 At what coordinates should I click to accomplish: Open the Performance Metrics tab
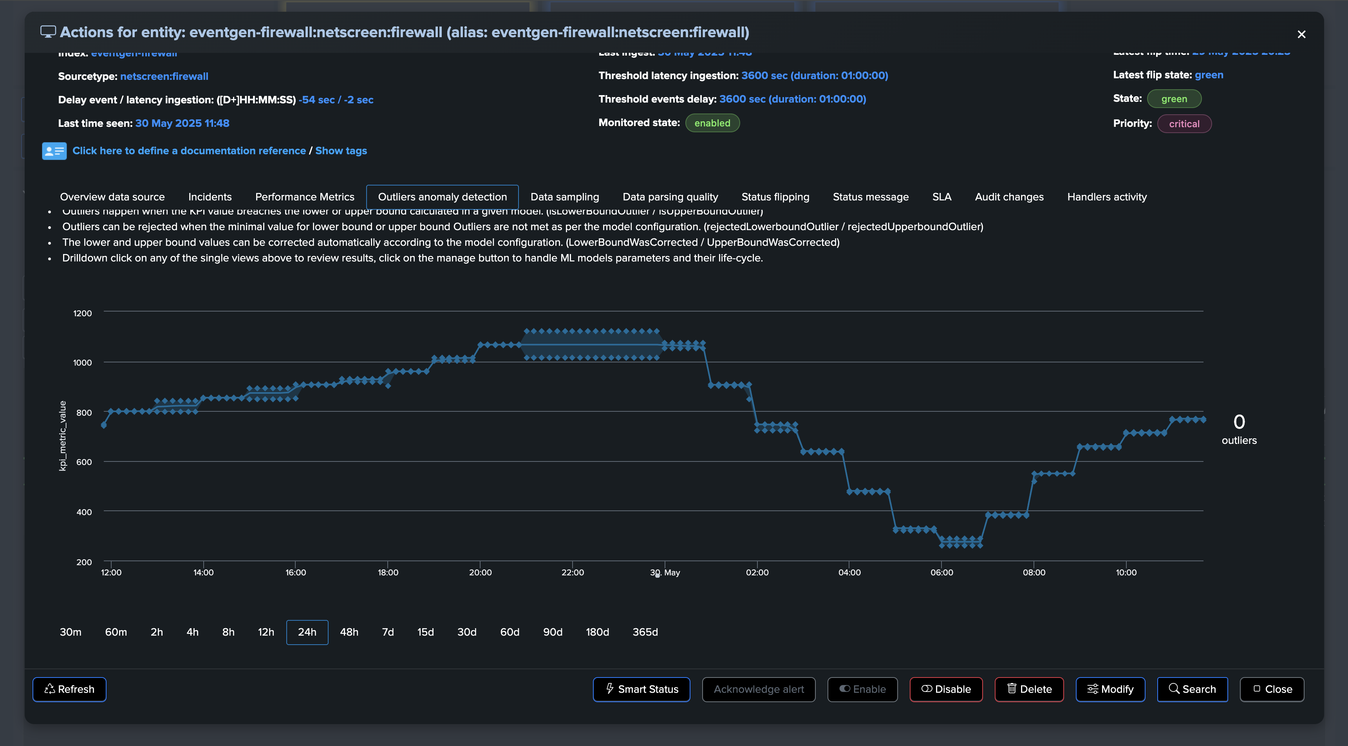pyautogui.click(x=305, y=197)
